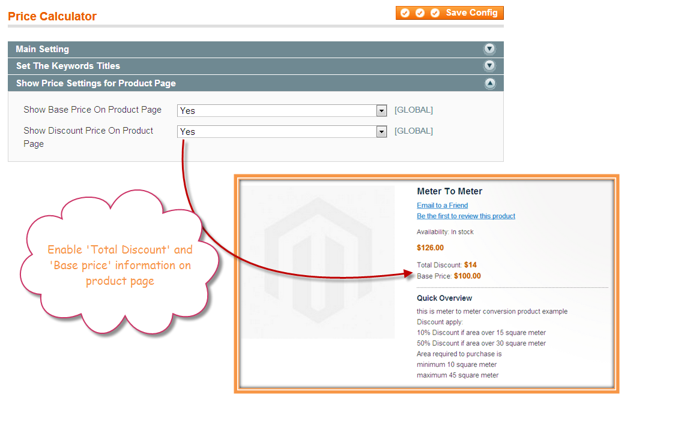Open the Main Setting section header
This screenshot has width=699, height=434.
click(42, 49)
